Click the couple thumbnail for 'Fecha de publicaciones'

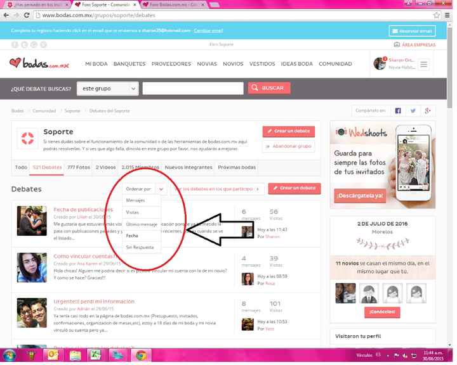[x=32, y=221]
